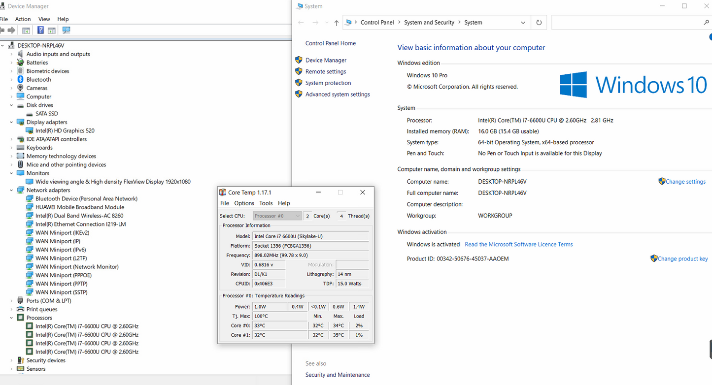Screen dimensions: 712x385
Task: Select the SATA SSD device
Action: (47, 114)
